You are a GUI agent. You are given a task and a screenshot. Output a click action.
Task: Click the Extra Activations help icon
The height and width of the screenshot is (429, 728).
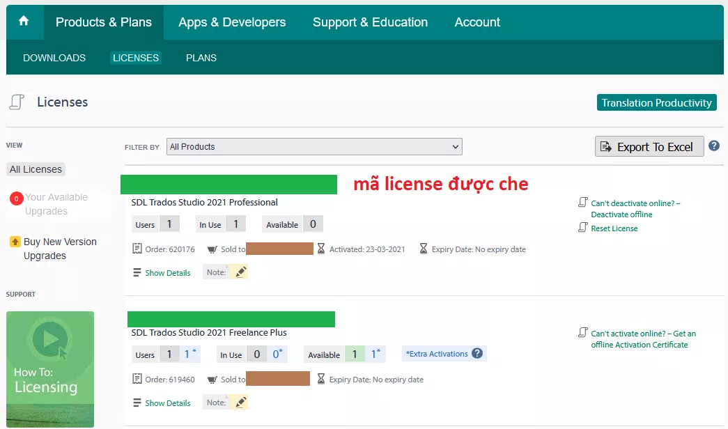click(x=477, y=353)
